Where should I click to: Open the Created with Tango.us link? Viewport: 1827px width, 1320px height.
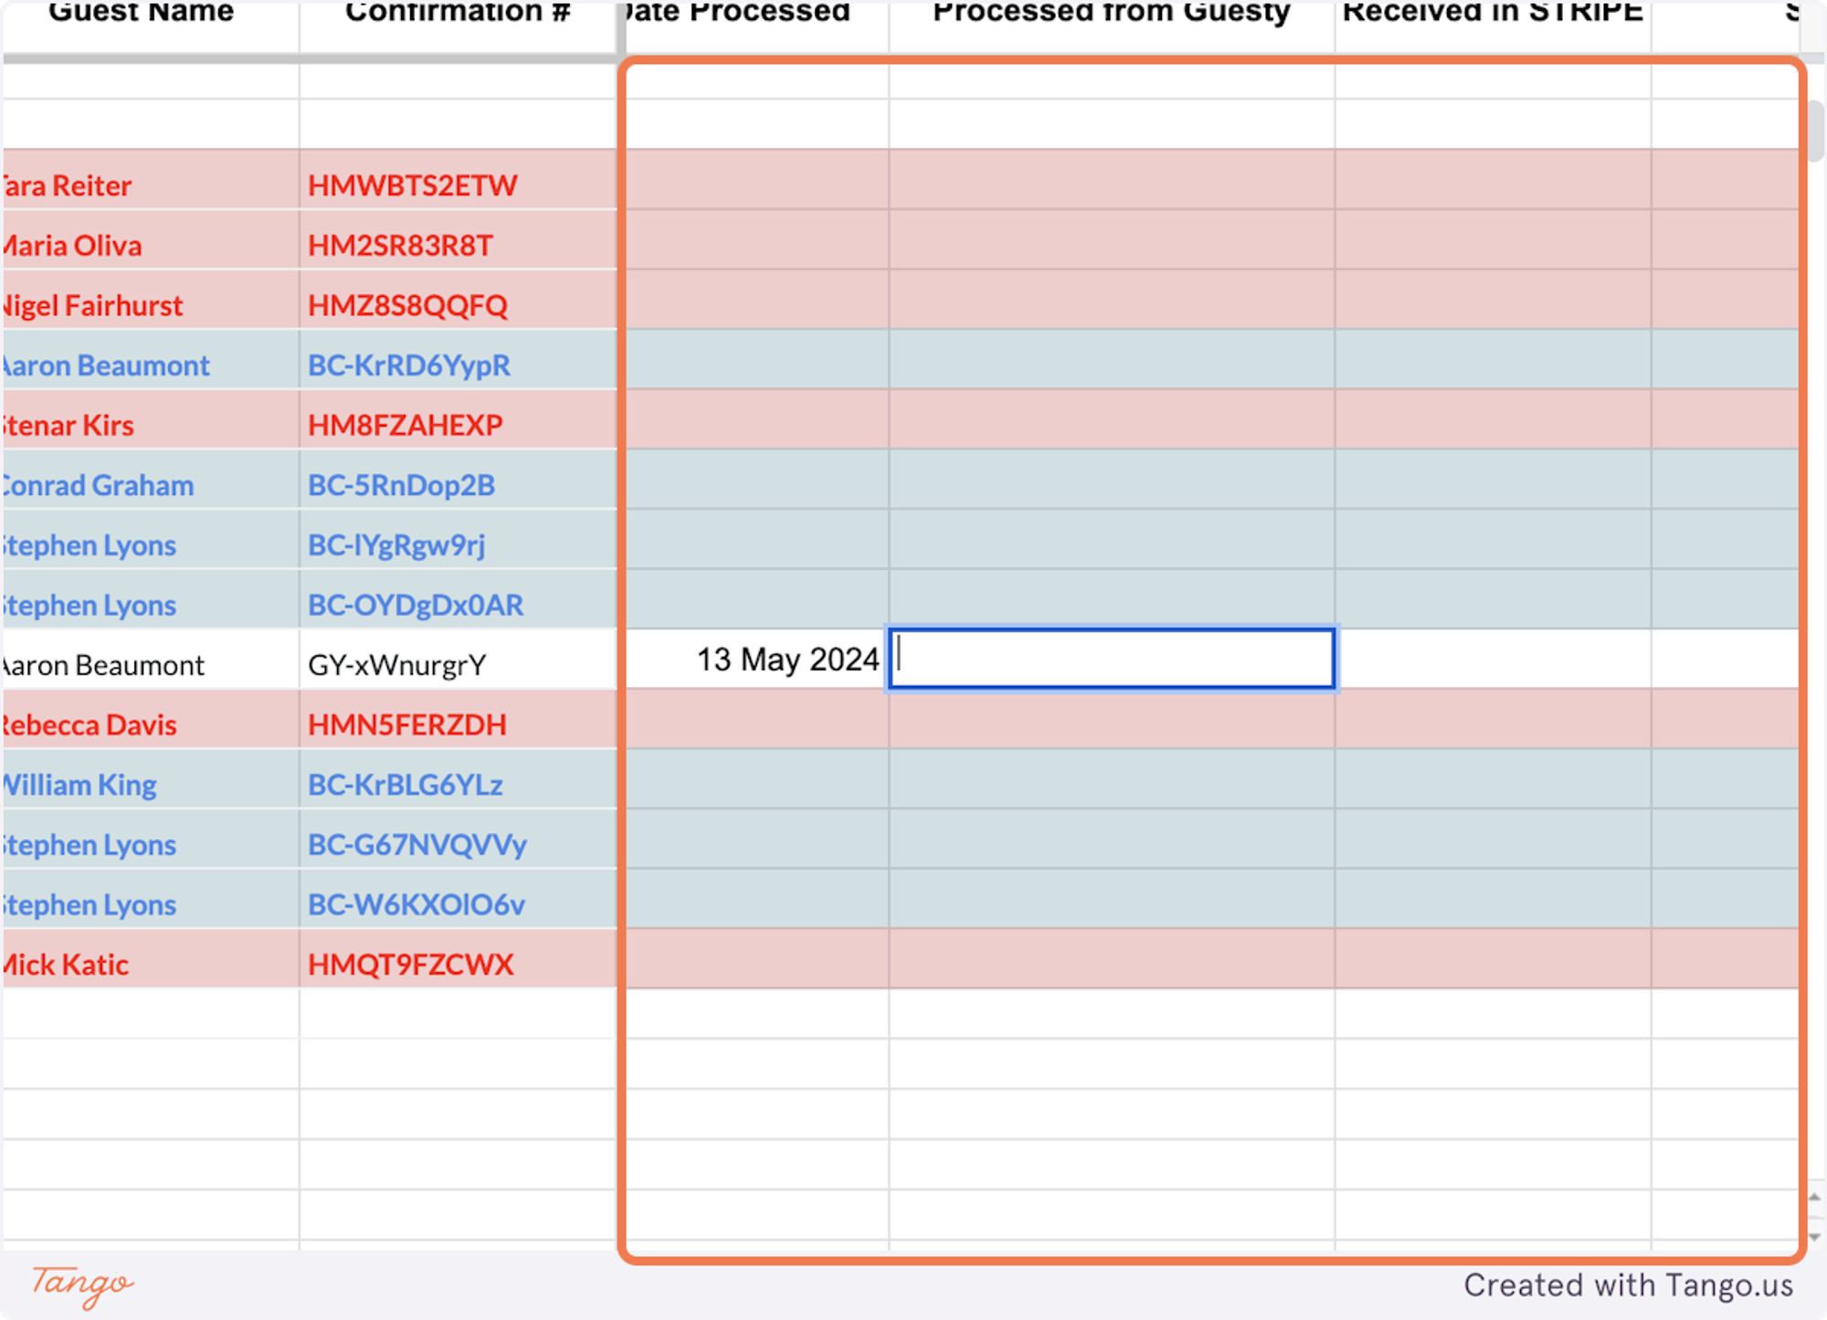[x=1628, y=1285]
